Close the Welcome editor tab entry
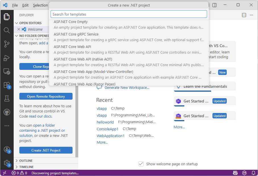 click(x=19, y=29)
